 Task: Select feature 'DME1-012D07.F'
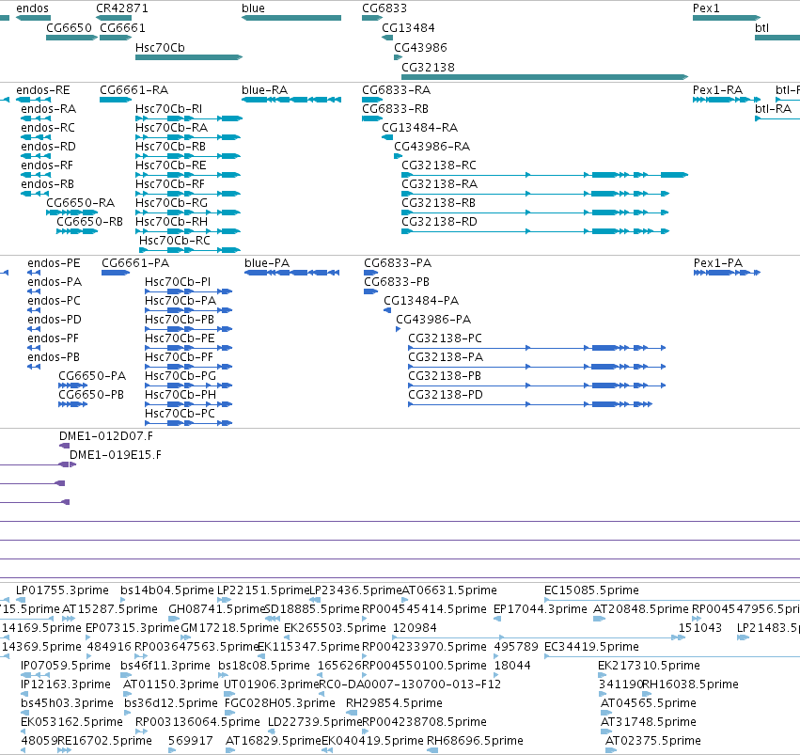point(106,436)
